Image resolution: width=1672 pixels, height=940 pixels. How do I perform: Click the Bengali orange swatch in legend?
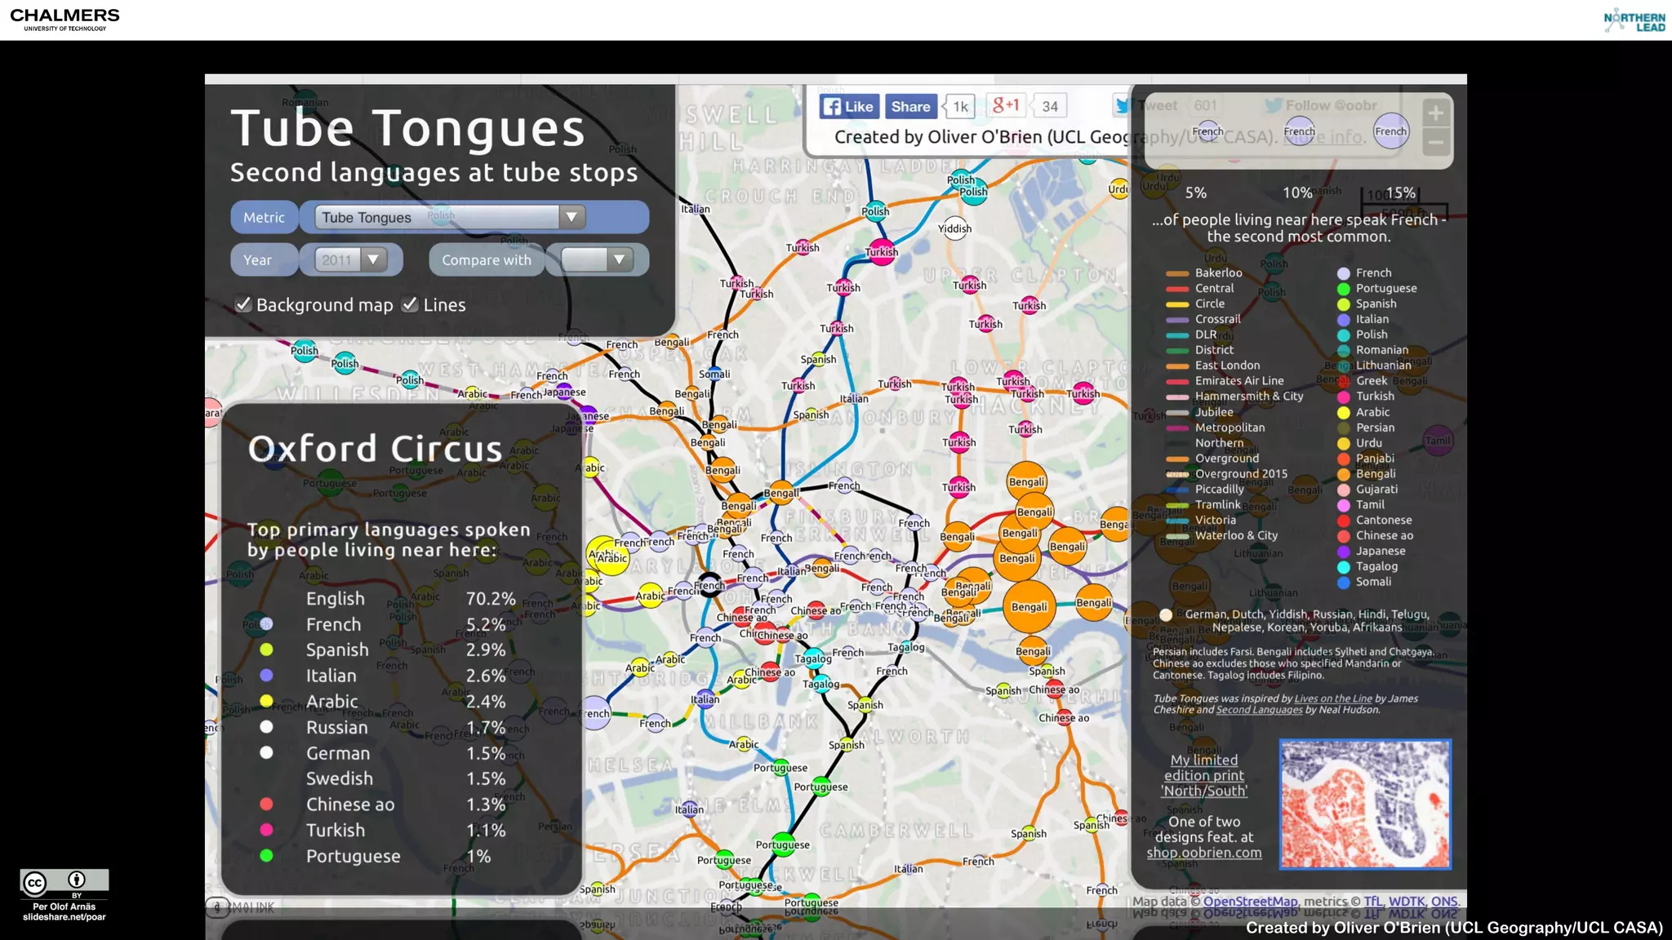[1343, 474]
